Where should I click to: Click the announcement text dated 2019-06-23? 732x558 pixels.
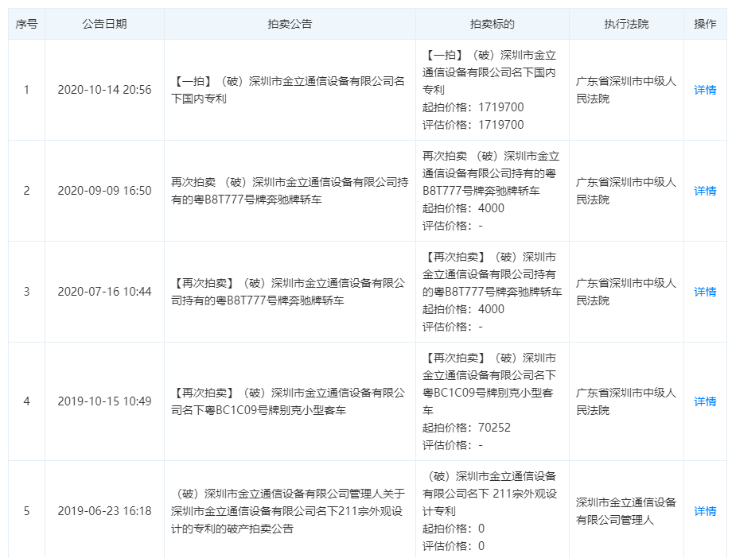point(288,511)
